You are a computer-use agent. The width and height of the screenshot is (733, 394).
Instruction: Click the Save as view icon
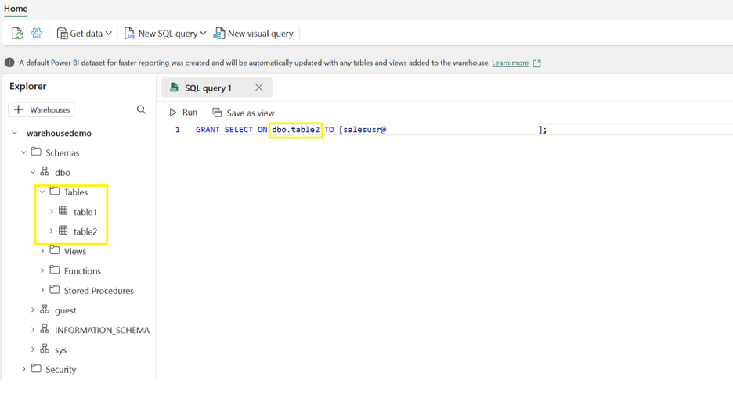217,113
